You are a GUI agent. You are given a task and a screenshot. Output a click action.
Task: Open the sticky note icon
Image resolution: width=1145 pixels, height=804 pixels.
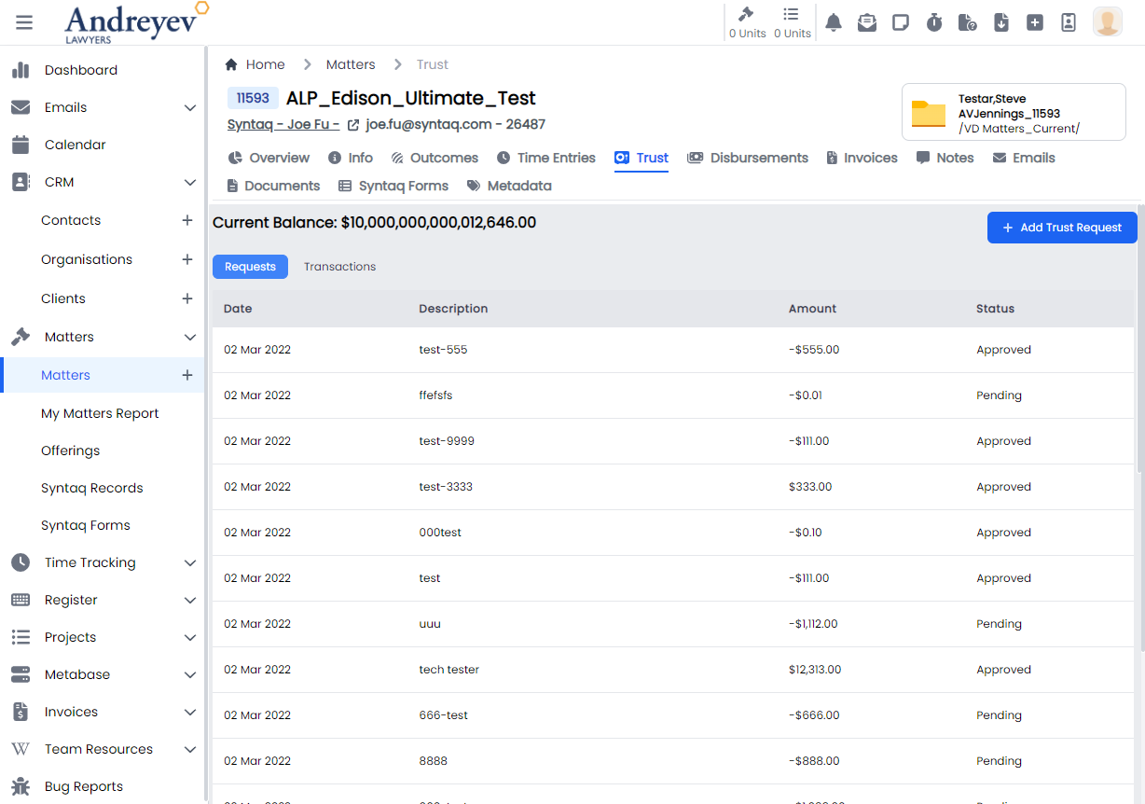coord(901,22)
